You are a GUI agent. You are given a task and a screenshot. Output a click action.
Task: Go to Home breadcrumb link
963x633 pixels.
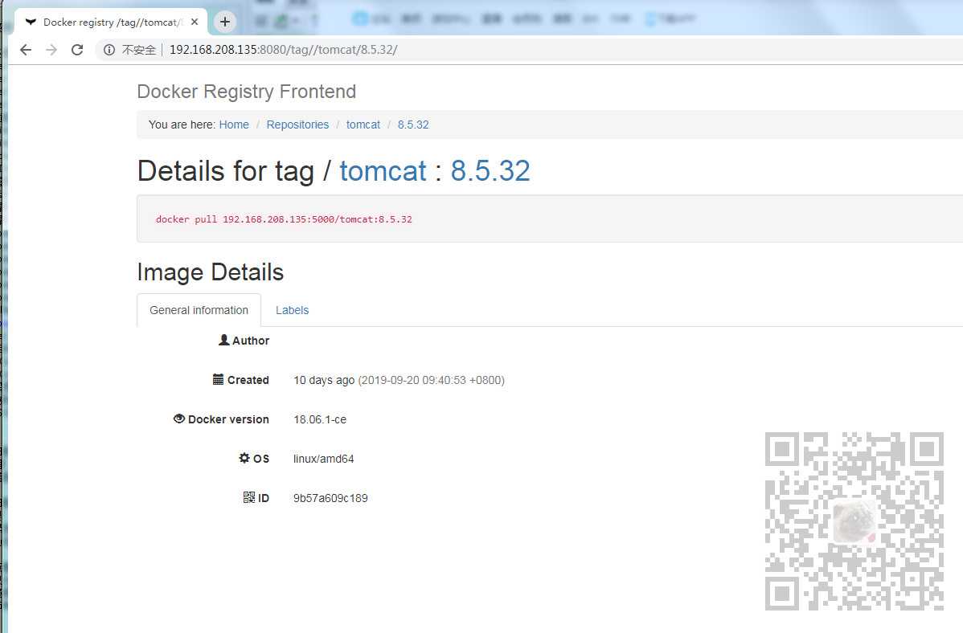(234, 125)
